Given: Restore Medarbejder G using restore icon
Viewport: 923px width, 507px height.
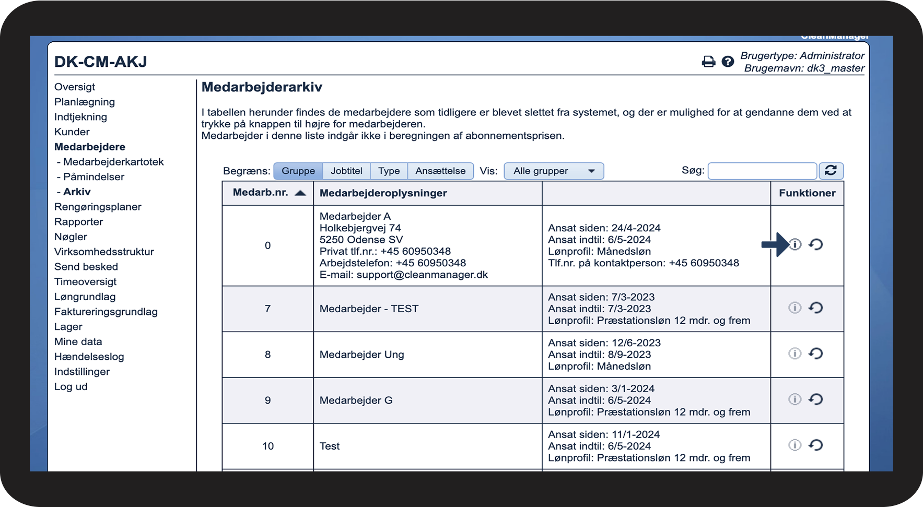Looking at the screenshot, I should pos(816,399).
